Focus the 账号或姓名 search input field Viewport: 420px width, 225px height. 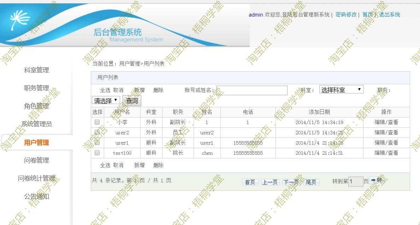pos(252,90)
